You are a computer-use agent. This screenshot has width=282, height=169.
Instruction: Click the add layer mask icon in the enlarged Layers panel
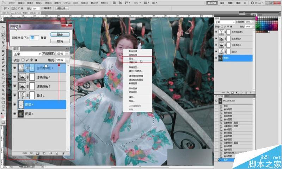[x=38, y=153]
